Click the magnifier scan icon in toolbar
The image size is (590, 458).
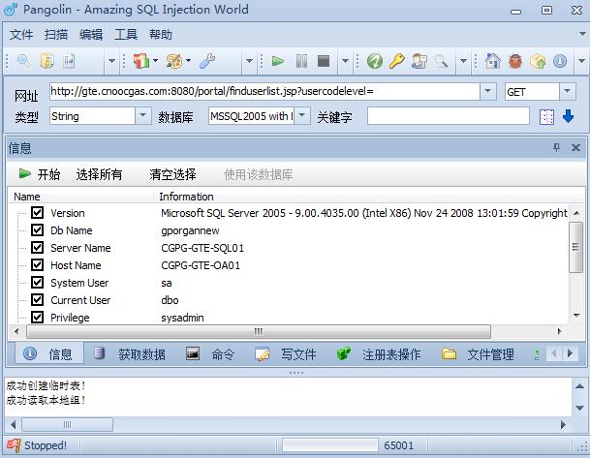23,61
